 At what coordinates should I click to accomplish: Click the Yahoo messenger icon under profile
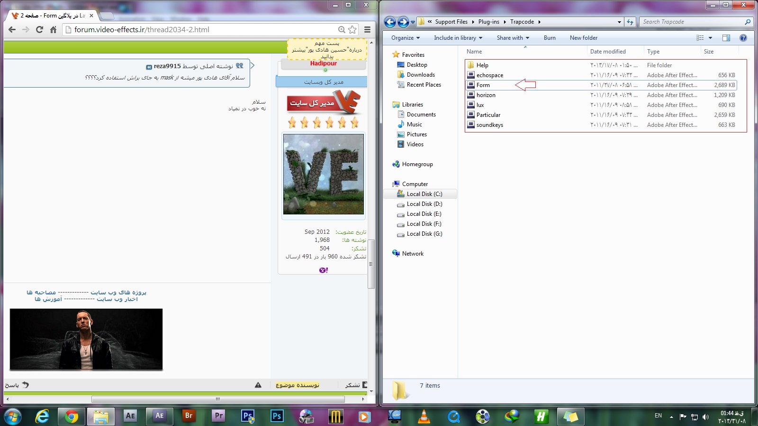324,270
